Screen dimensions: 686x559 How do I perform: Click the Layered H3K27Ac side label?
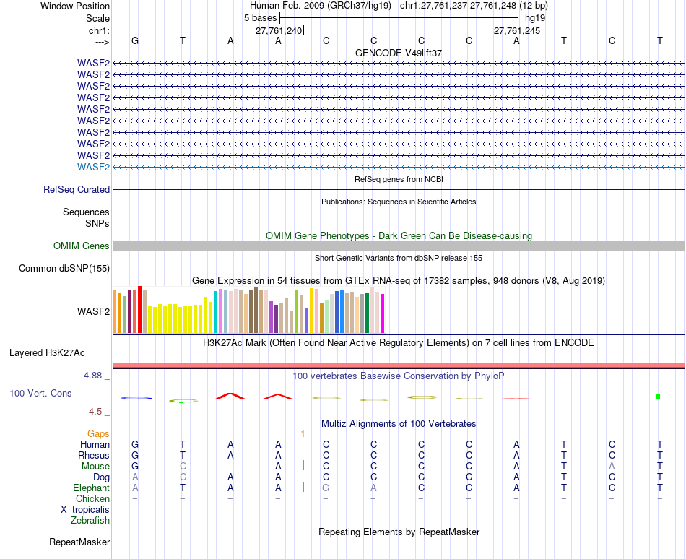47,353
